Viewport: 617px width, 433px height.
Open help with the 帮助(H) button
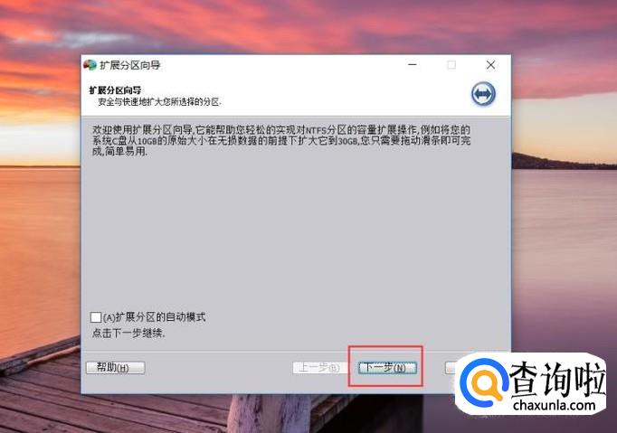click(x=115, y=368)
